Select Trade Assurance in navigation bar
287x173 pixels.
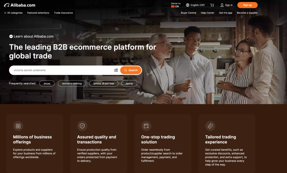click(x=63, y=13)
